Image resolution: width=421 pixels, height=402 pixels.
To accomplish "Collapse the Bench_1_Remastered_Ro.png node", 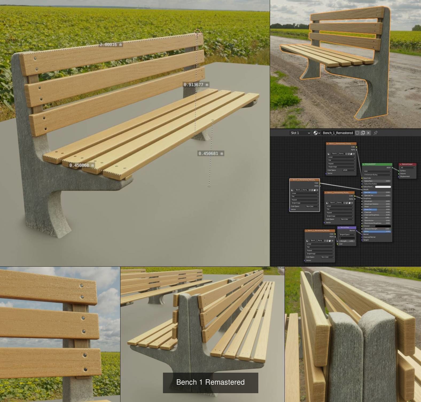I will 326,193.
